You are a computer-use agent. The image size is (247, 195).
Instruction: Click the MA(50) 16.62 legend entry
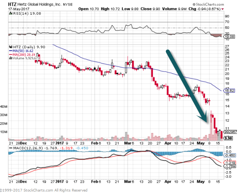[x=23, y=51]
